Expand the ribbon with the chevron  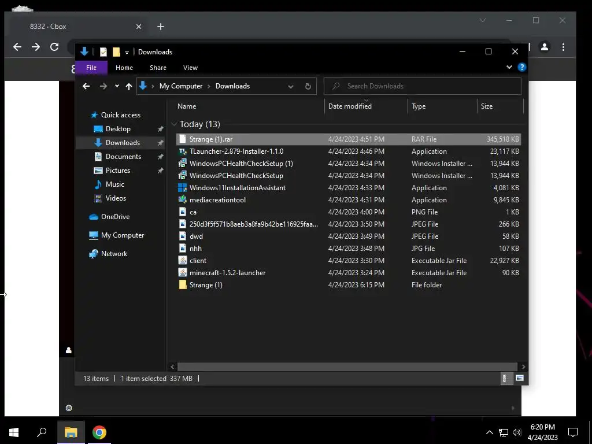click(509, 67)
